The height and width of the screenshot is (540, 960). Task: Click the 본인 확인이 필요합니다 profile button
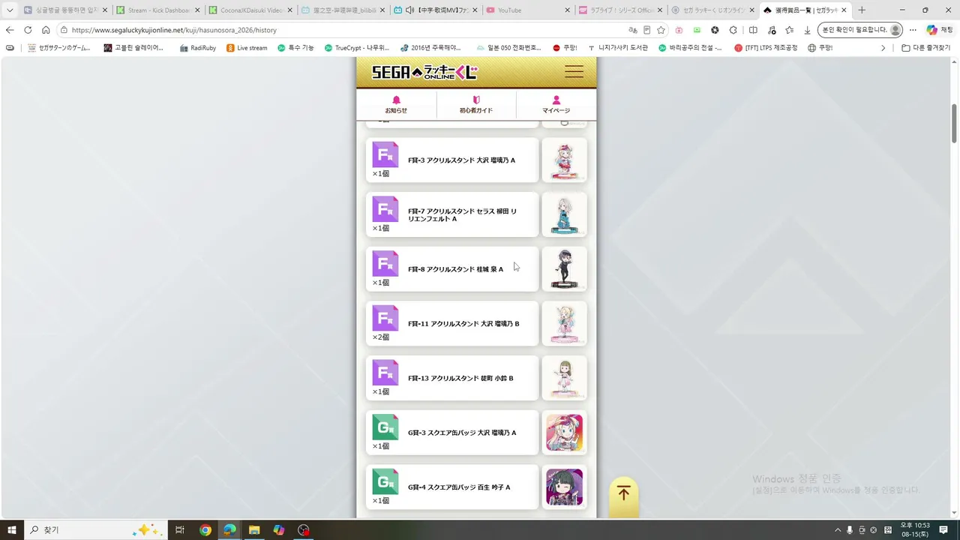coord(860,30)
